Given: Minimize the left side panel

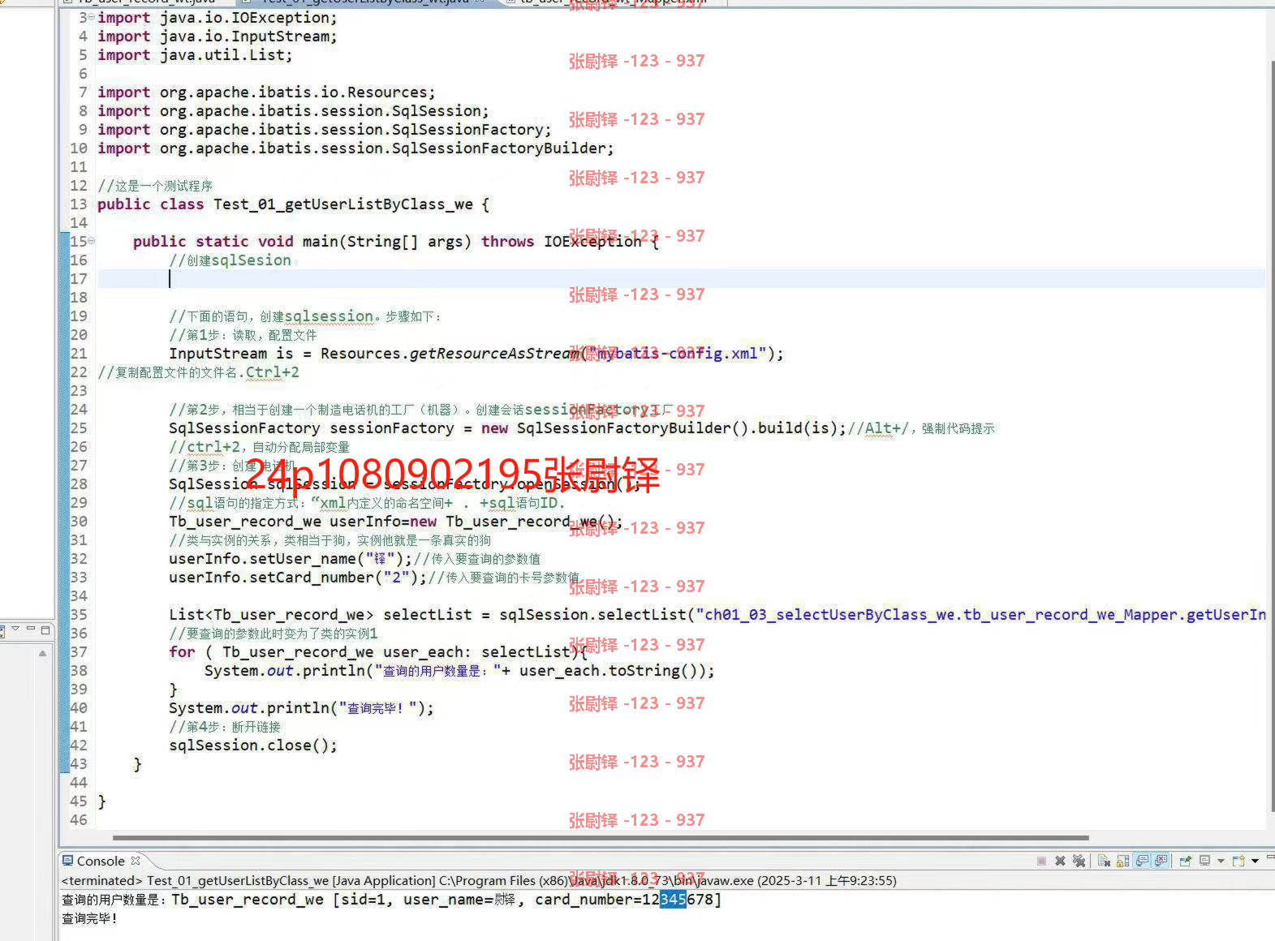Looking at the screenshot, I should click(31, 629).
